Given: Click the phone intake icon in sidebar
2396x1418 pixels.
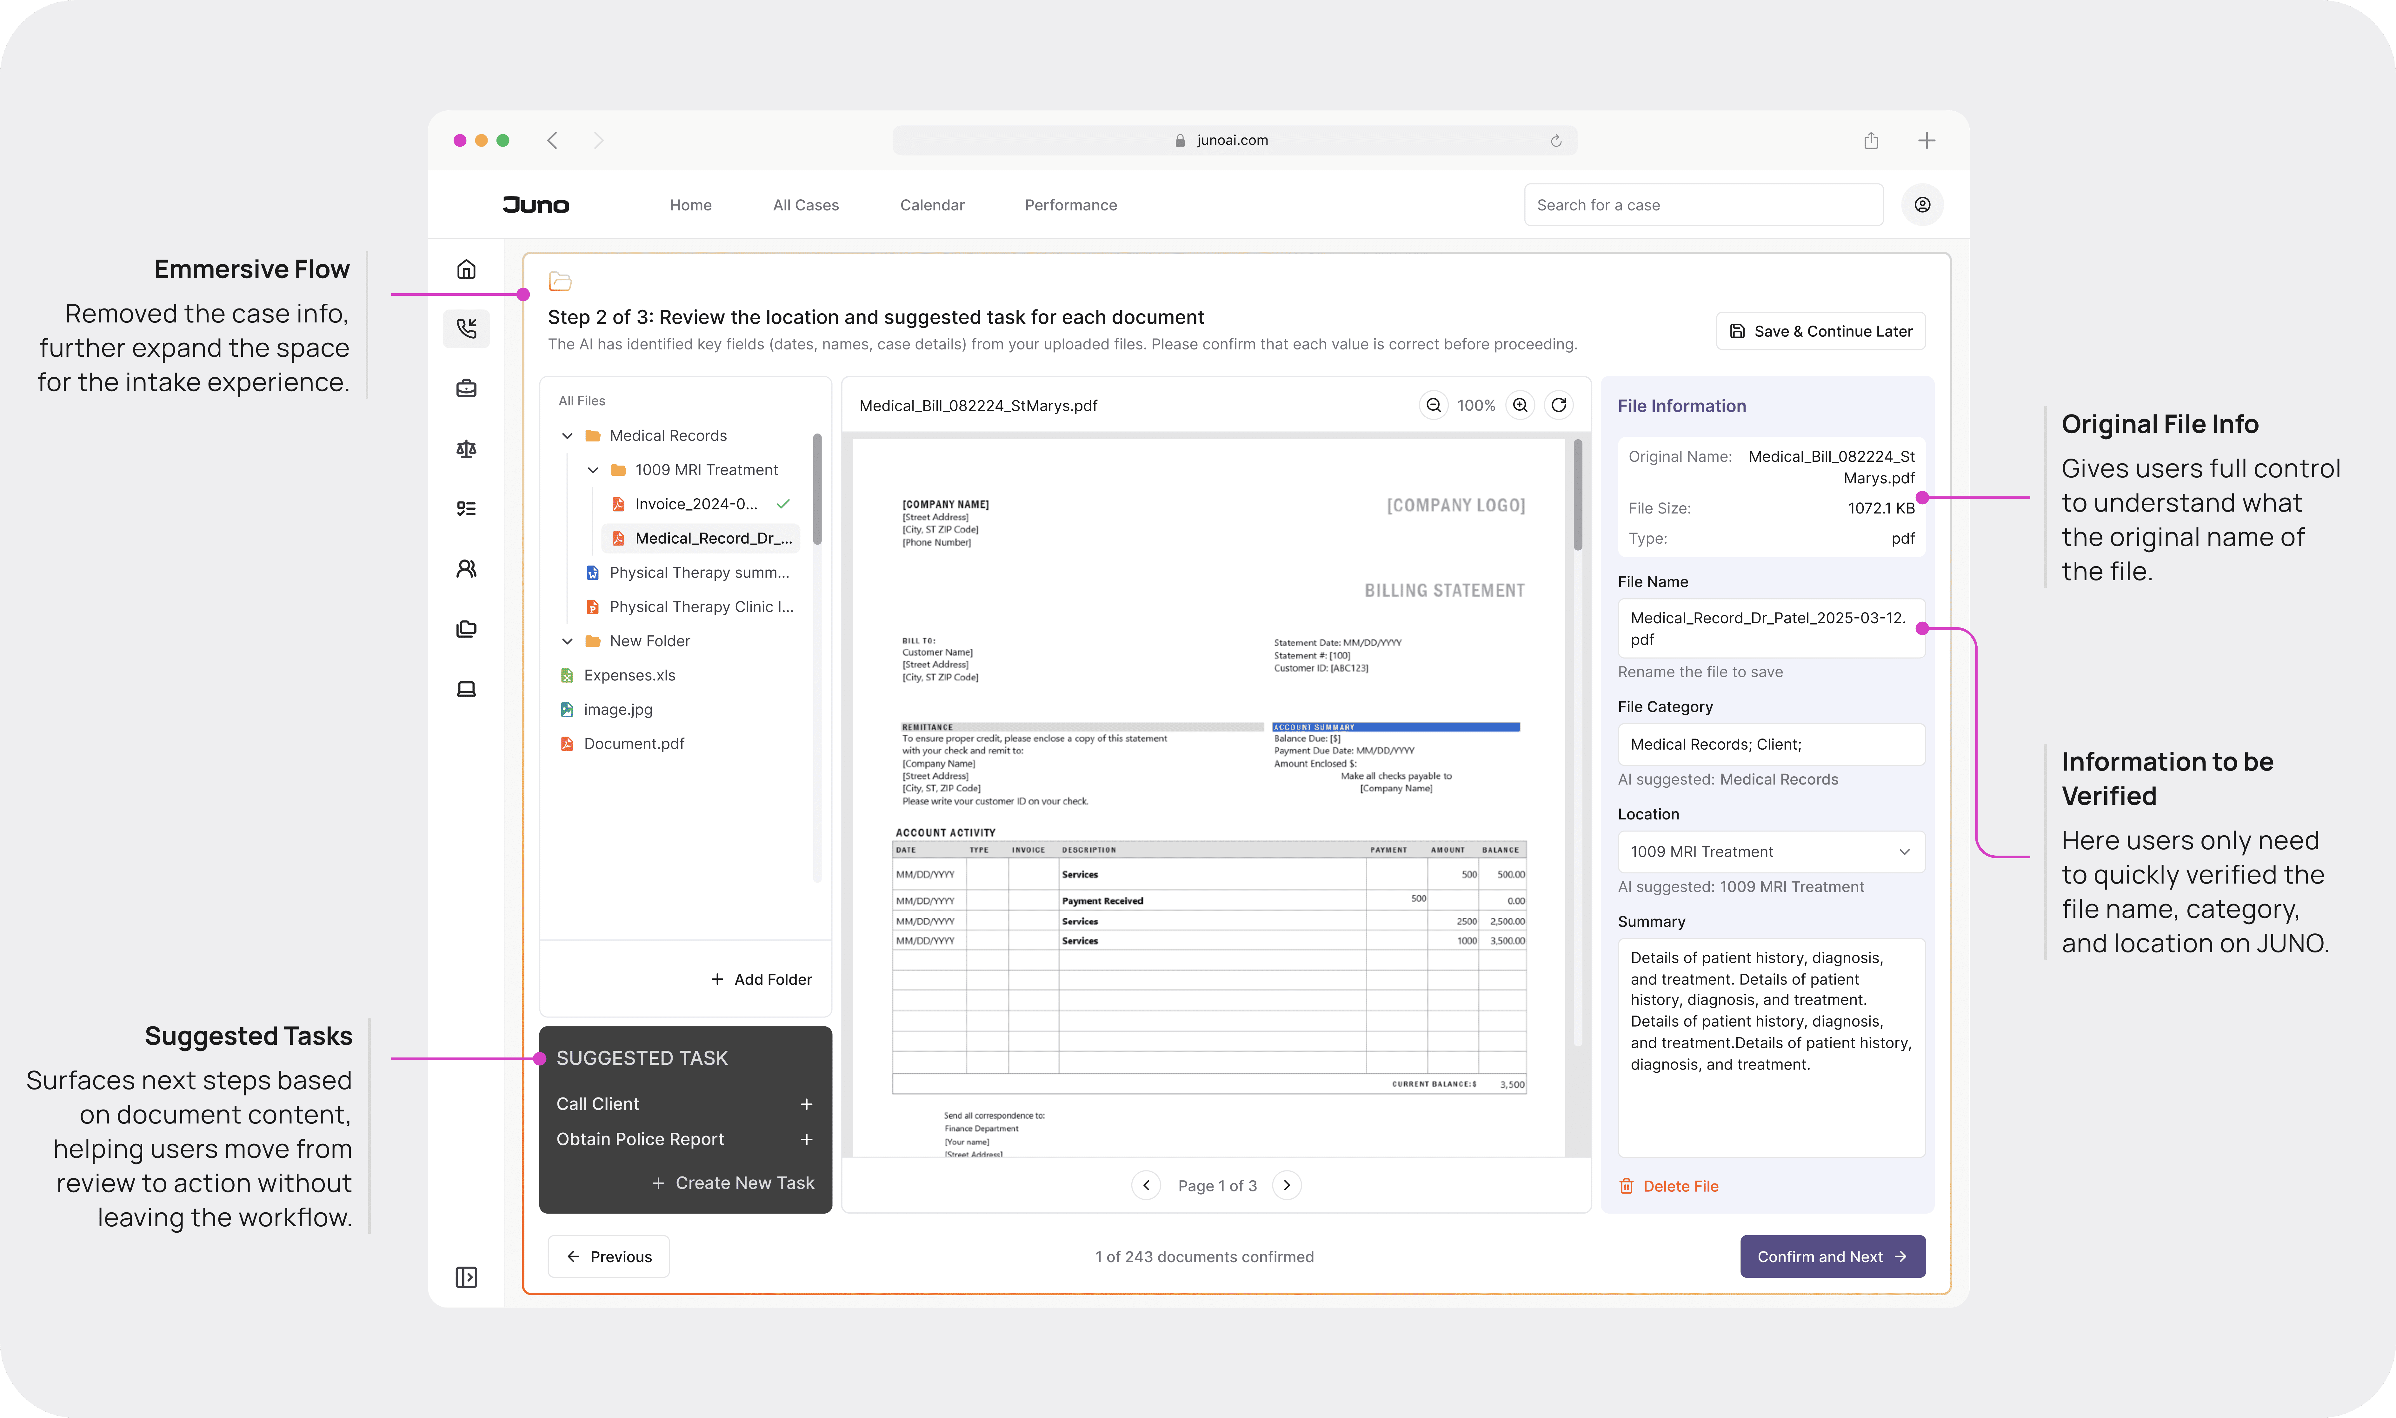Looking at the screenshot, I should coord(466,329).
